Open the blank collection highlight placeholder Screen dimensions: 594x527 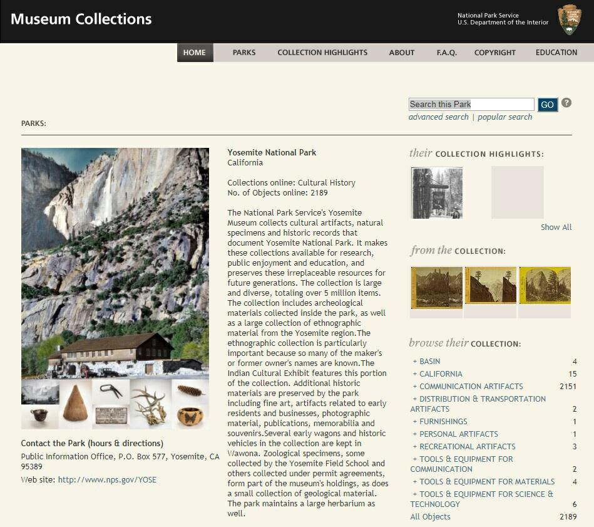pyautogui.click(x=517, y=192)
